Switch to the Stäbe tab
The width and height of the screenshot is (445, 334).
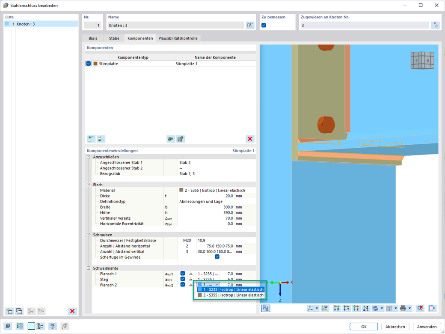coord(114,38)
